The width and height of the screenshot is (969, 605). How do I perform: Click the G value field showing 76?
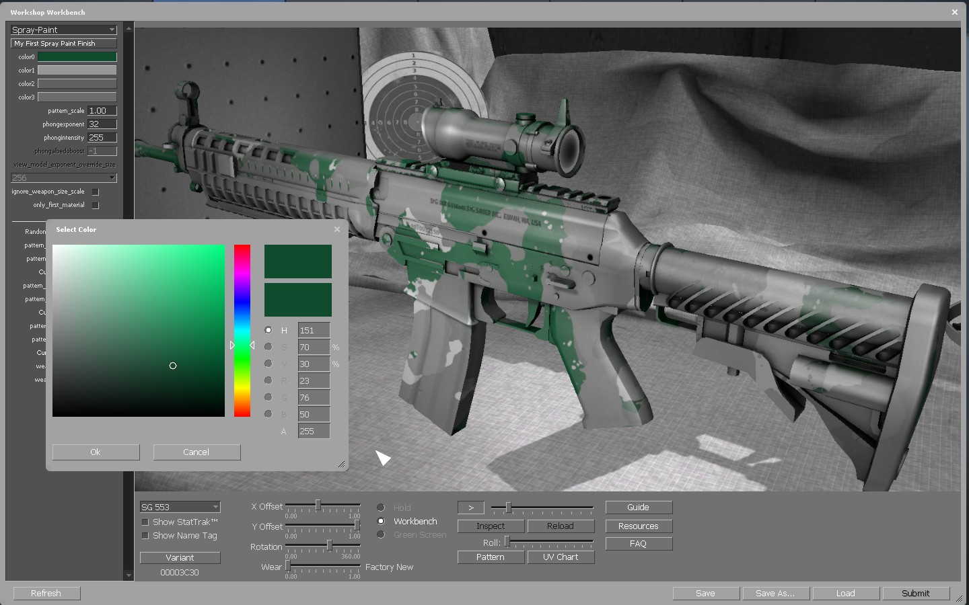[x=314, y=397]
